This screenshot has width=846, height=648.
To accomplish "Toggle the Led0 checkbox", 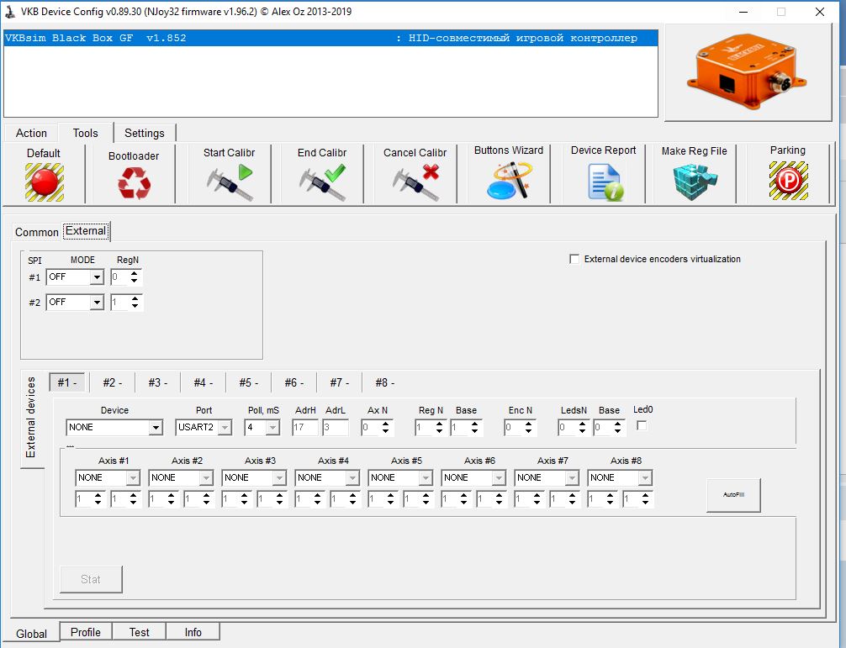I will [x=642, y=426].
